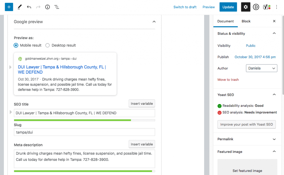The image size is (284, 175).
Task: Click the publish date October 30, 2017 link
Action: [x=255, y=57]
